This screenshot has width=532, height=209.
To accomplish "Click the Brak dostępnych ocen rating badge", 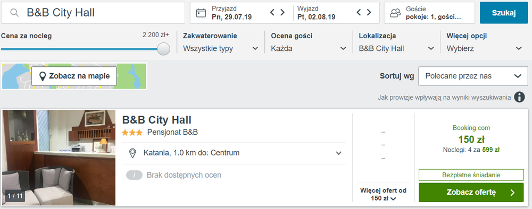I will (x=134, y=175).
